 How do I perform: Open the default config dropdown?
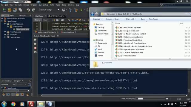click(x=50, y=10)
